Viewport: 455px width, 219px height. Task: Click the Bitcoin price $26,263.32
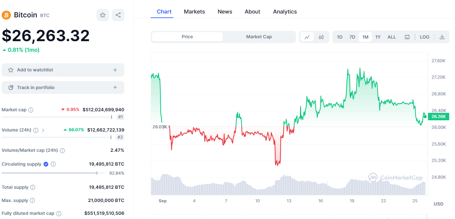point(46,36)
